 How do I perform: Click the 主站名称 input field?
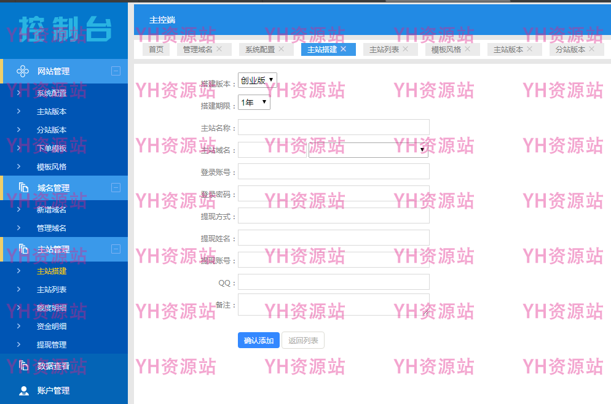[333, 128]
